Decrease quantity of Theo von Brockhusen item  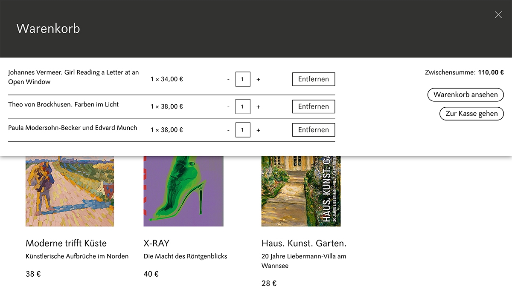(x=228, y=107)
